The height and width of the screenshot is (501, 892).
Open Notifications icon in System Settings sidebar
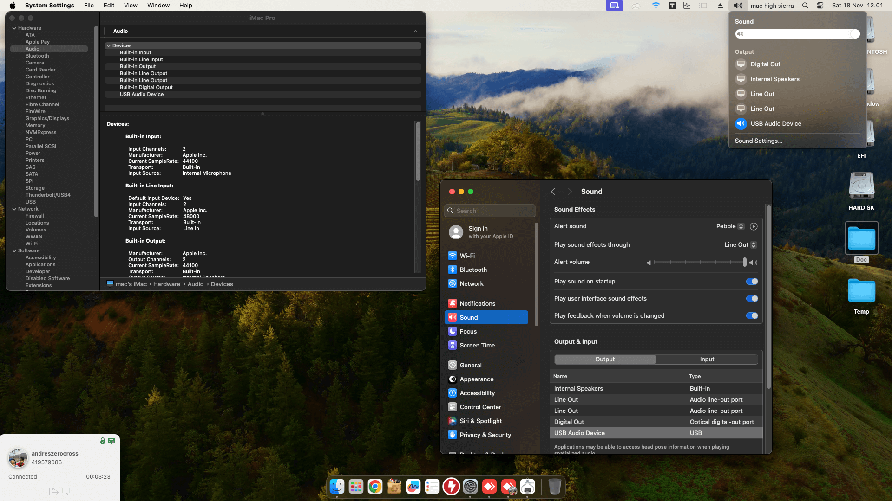[453, 303]
